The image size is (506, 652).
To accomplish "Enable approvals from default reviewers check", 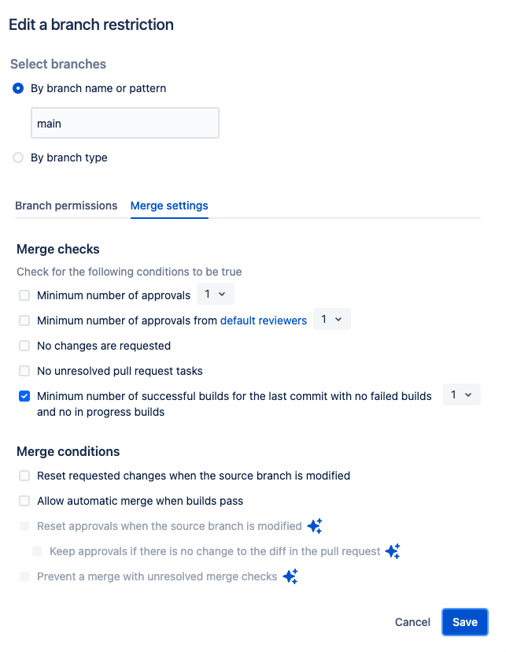I will point(24,320).
